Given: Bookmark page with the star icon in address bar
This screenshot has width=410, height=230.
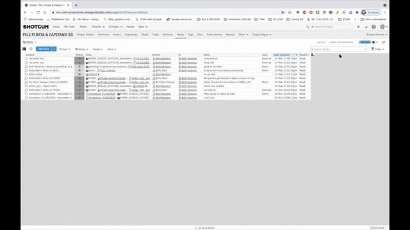Looking at the screenshot, I should pyautogui.click(x=290, y=12).
